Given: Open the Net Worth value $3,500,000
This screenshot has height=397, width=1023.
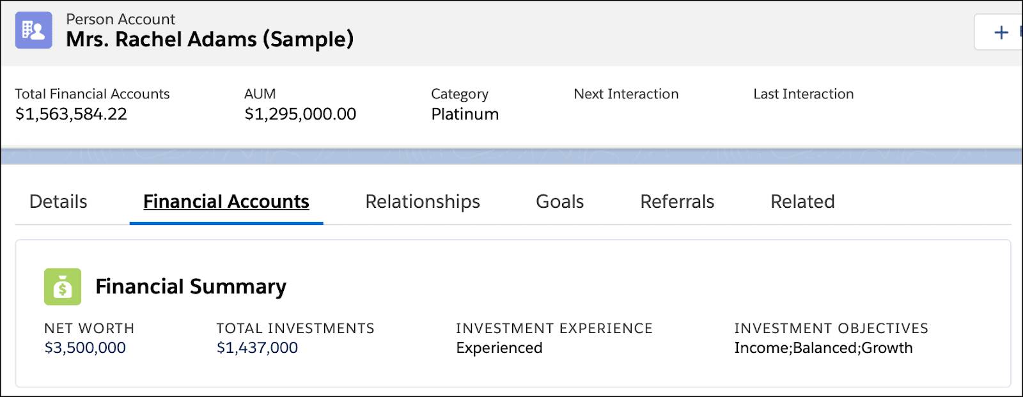Looking at the screenshot, I should (x=84, y=348).
